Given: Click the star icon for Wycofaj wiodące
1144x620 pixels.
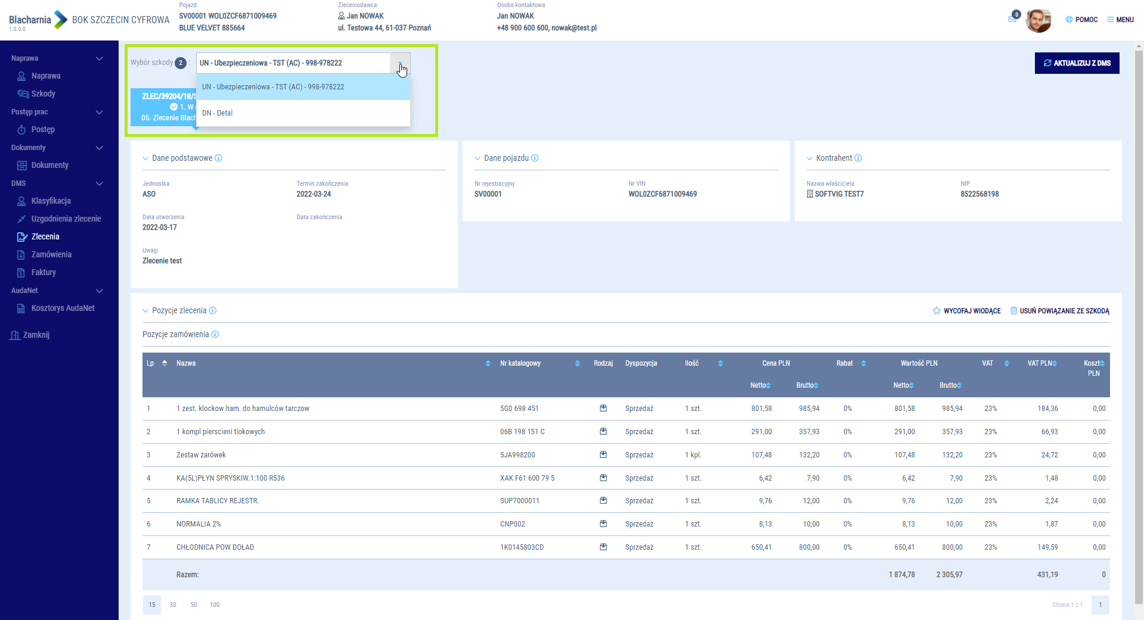Looking at the screenshot, I should click(x=936, y=311).
